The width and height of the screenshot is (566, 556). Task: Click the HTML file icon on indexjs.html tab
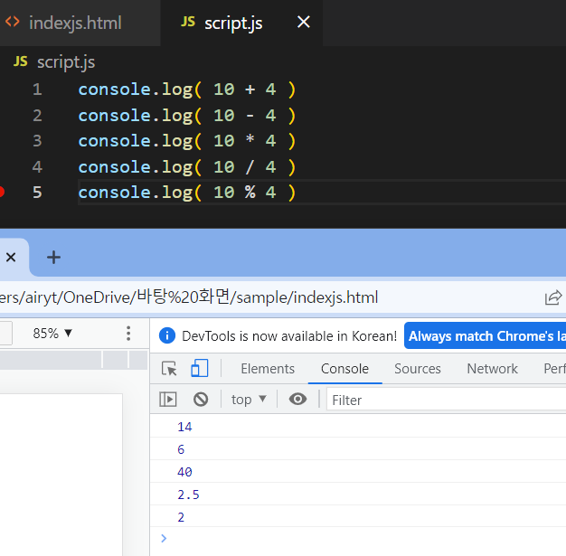(x=13, y=22)
